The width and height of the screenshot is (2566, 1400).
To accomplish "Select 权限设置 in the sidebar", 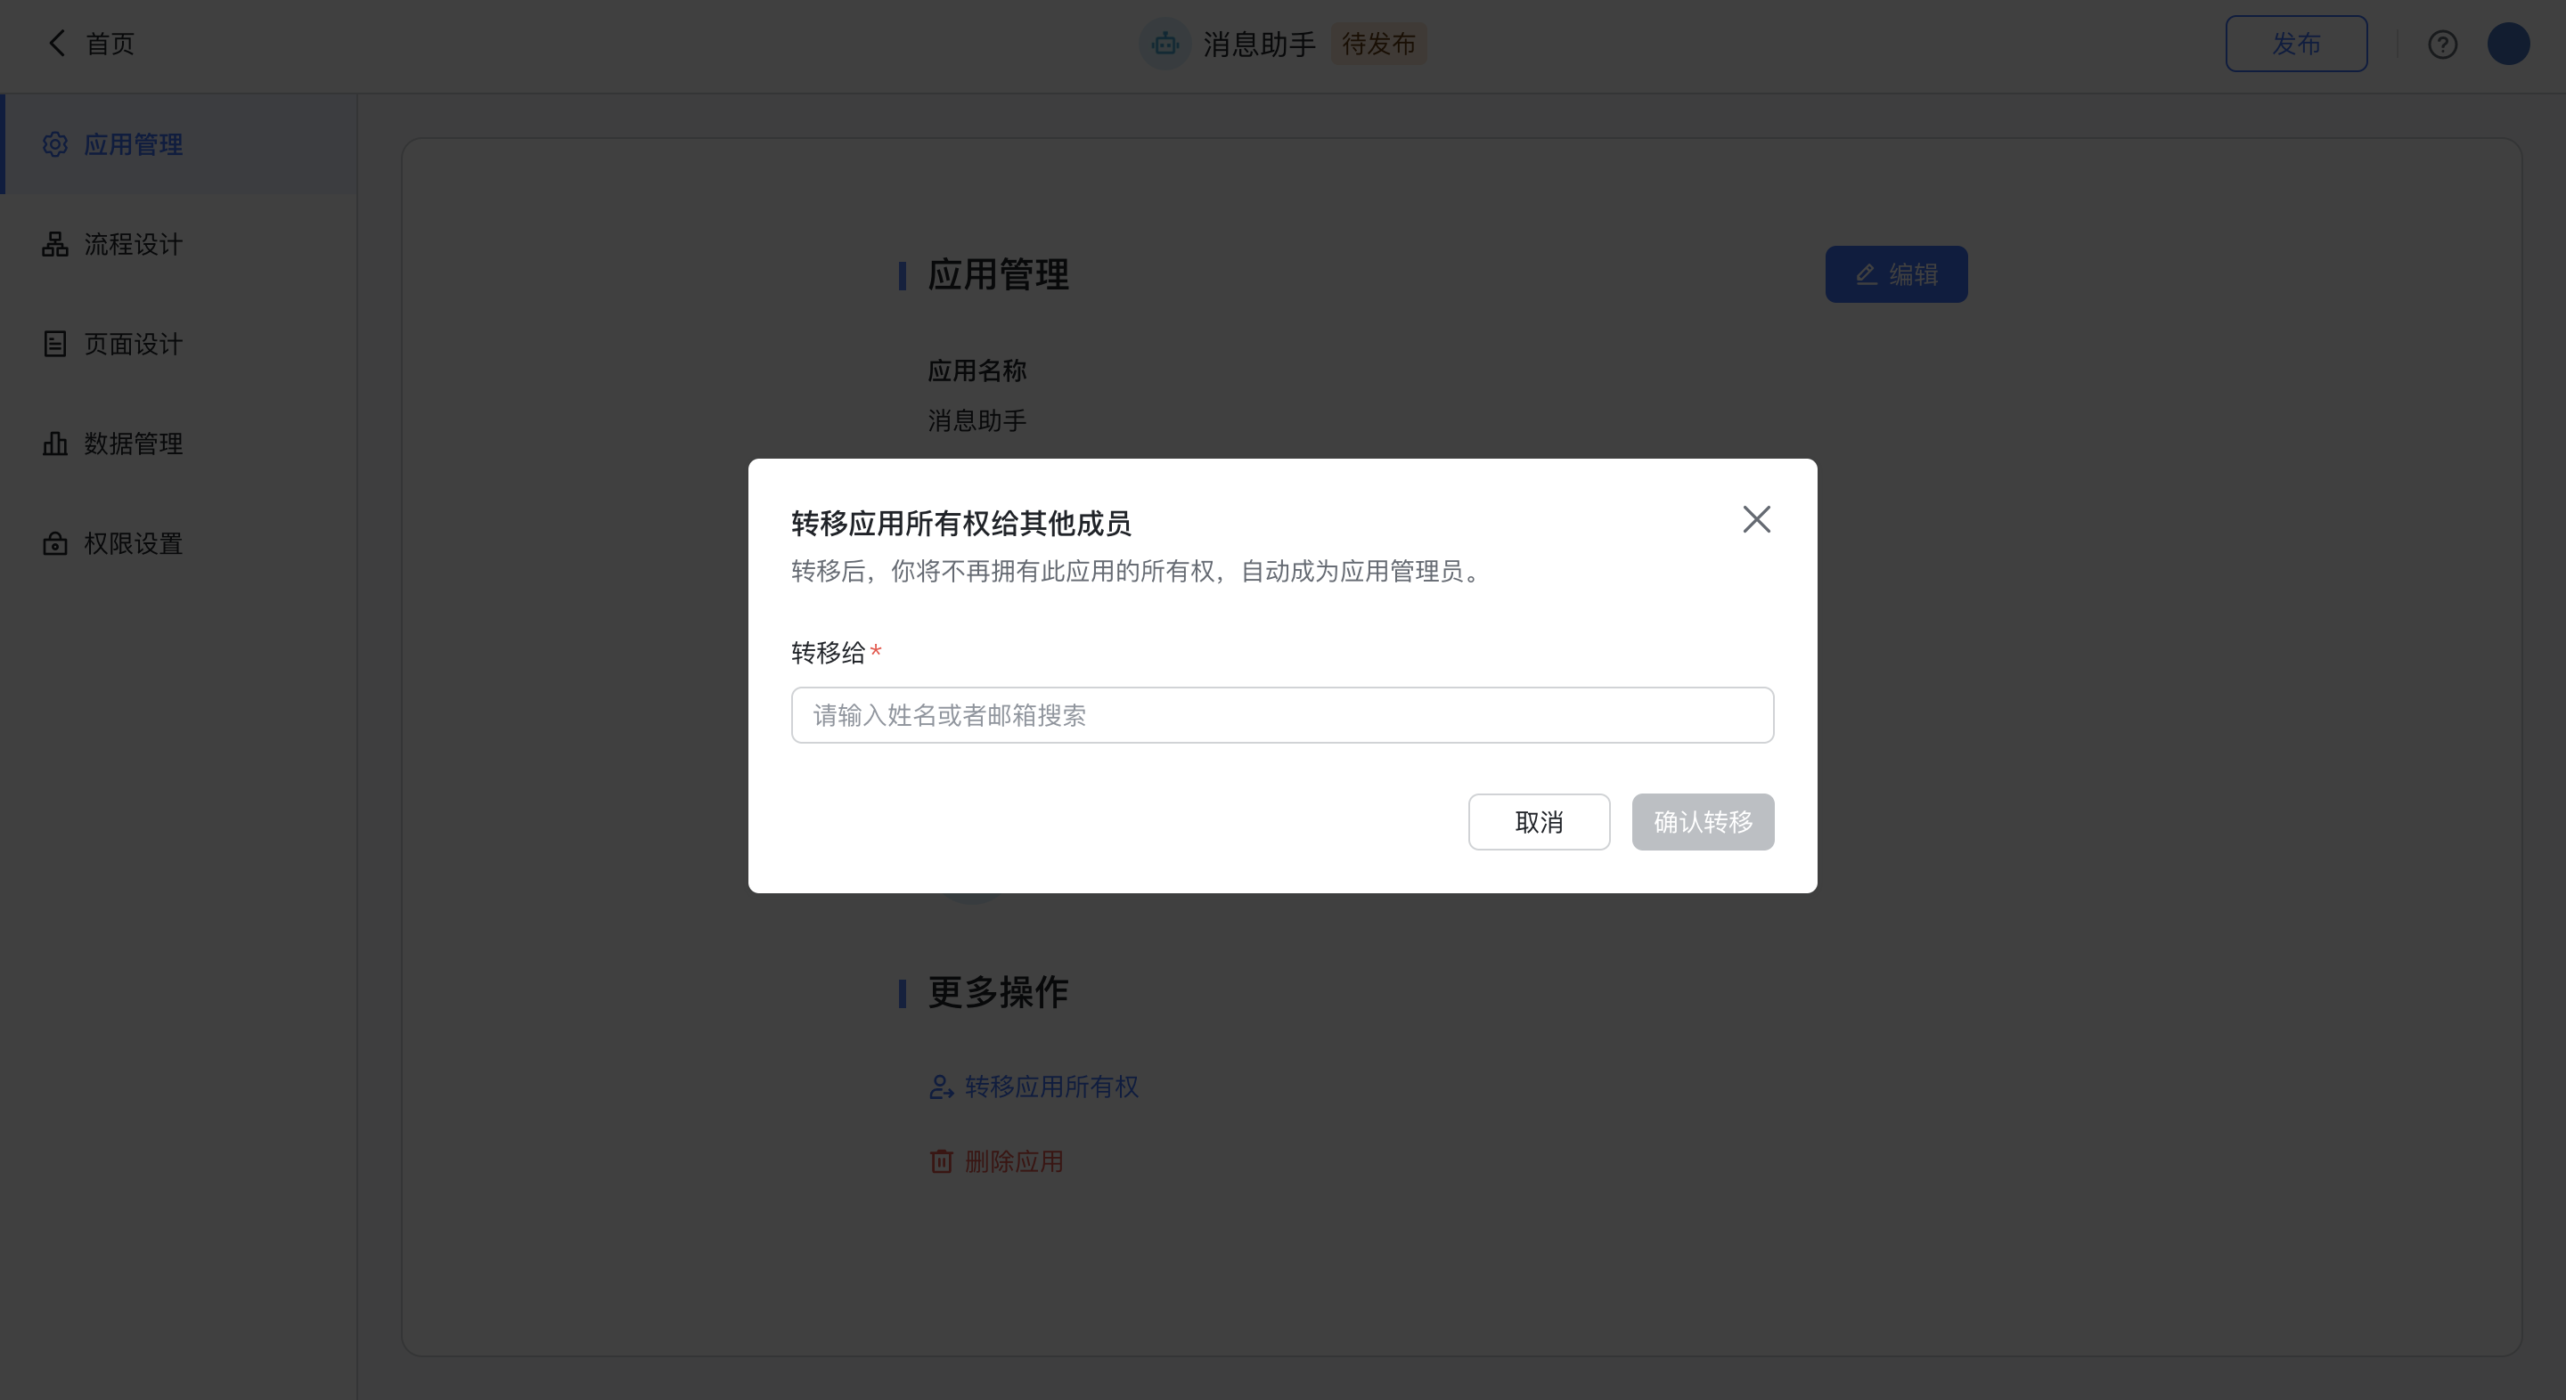I will (179, 542).
